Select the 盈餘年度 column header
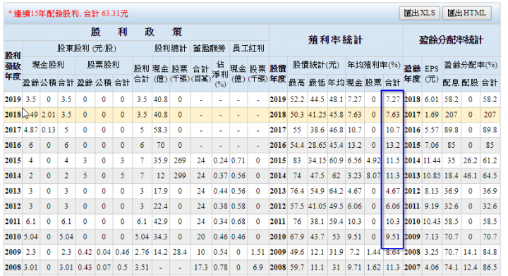This screenshot has width=508, height=276. (412, 74)
